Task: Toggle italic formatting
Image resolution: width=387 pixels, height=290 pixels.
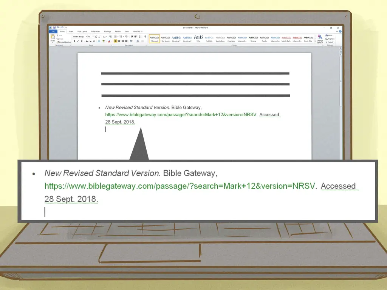Action: [x=78, y=41]
